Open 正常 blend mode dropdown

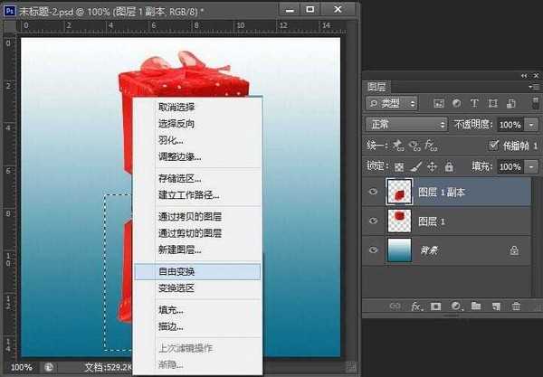coord(407,124)
